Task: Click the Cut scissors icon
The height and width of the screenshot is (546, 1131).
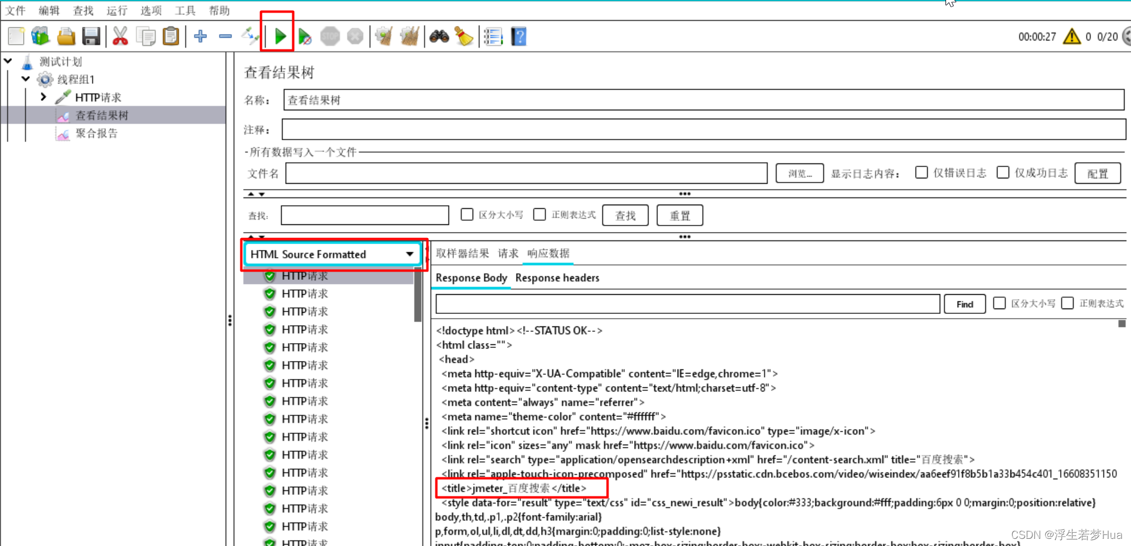Action: coord(120,36)
